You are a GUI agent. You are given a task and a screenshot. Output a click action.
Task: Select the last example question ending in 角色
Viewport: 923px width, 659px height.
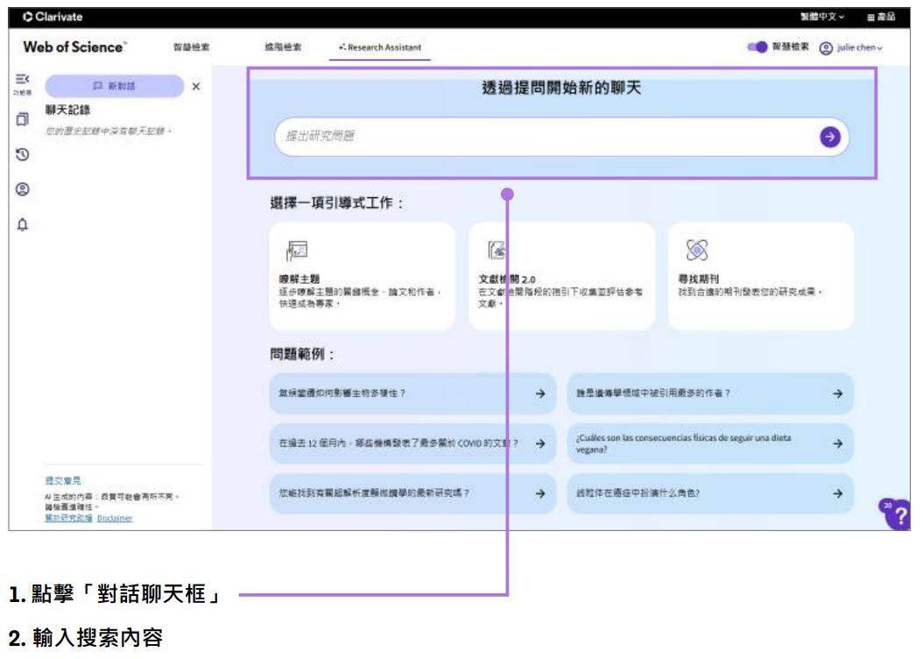[710, 493]
